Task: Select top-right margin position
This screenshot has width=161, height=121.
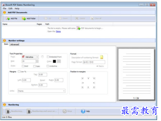Action: (x=94, y=78)
